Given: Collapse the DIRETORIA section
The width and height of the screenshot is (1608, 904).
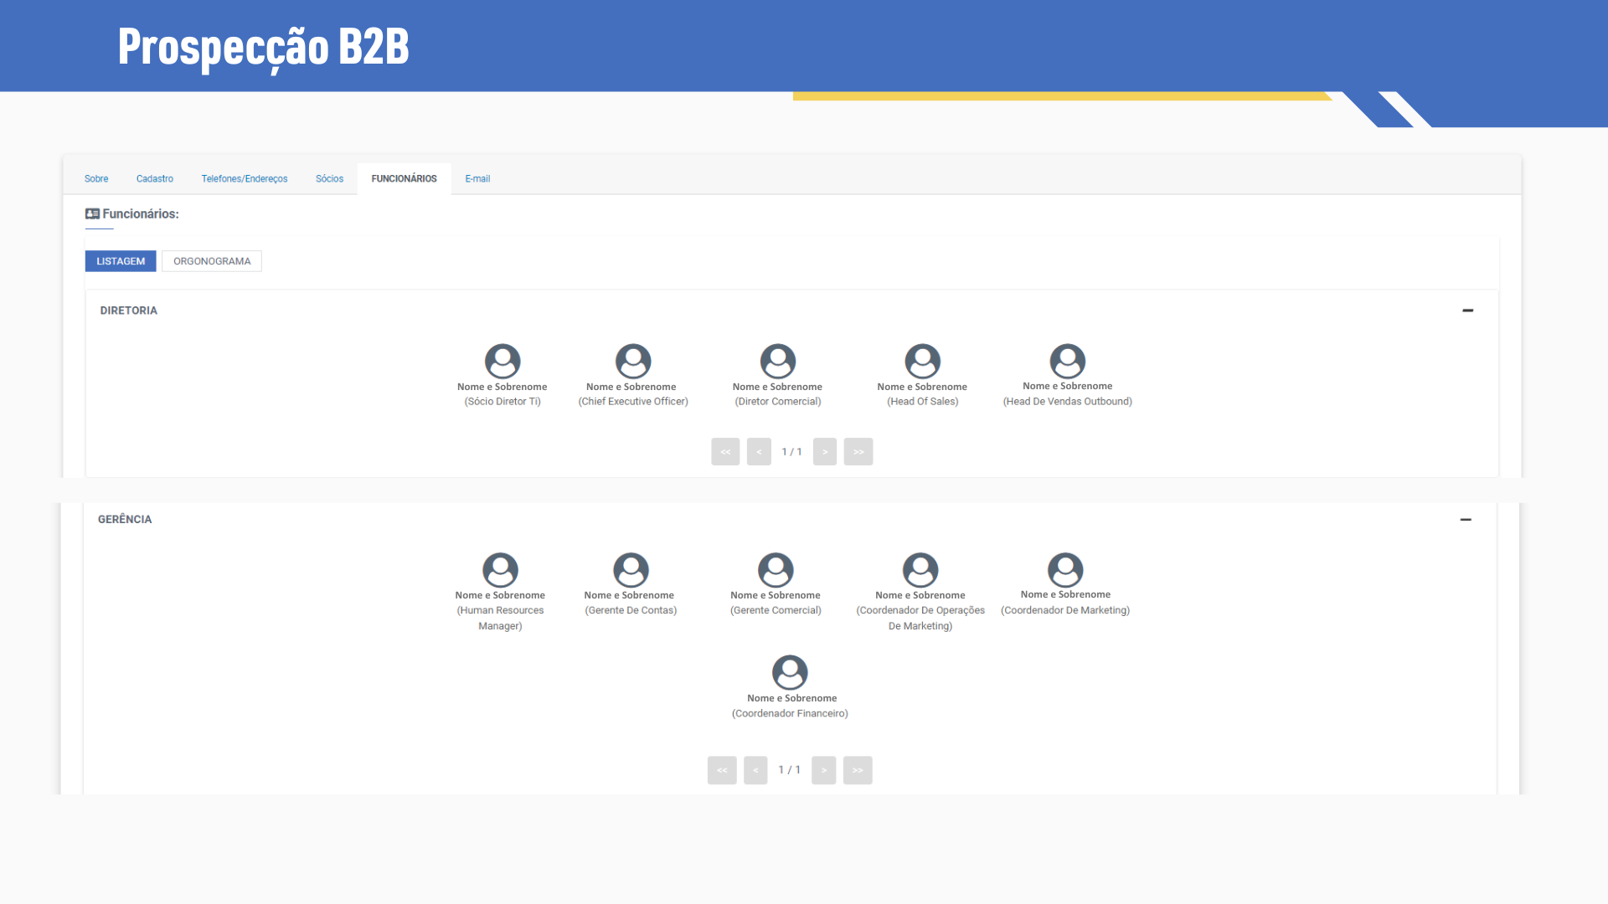Looking at the screenshot, I should 1467,311.
